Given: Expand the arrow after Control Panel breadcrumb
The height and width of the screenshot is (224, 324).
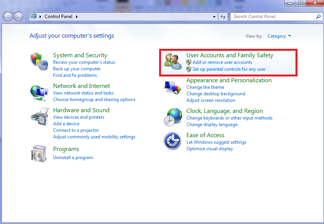Looking at the screenshot, I should [x=77, y=17].
